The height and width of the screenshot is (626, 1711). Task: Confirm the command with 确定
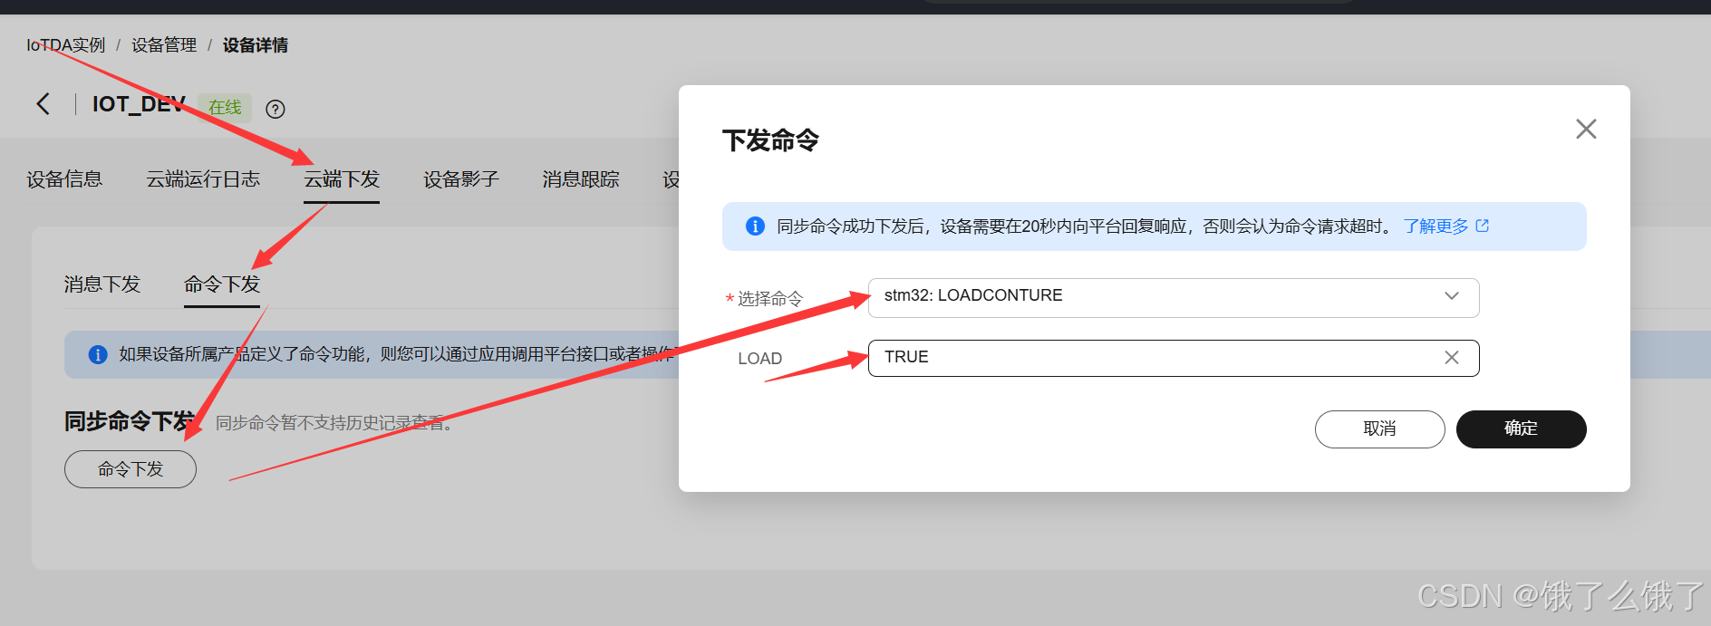click(x=1521, y=429)
